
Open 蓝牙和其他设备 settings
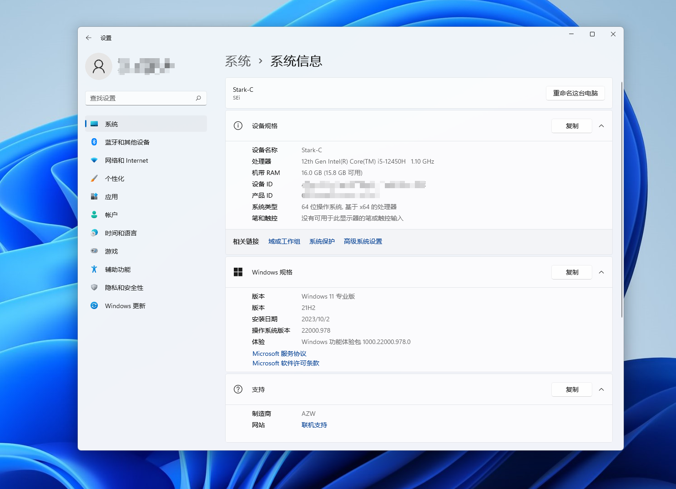pos(146,142)
